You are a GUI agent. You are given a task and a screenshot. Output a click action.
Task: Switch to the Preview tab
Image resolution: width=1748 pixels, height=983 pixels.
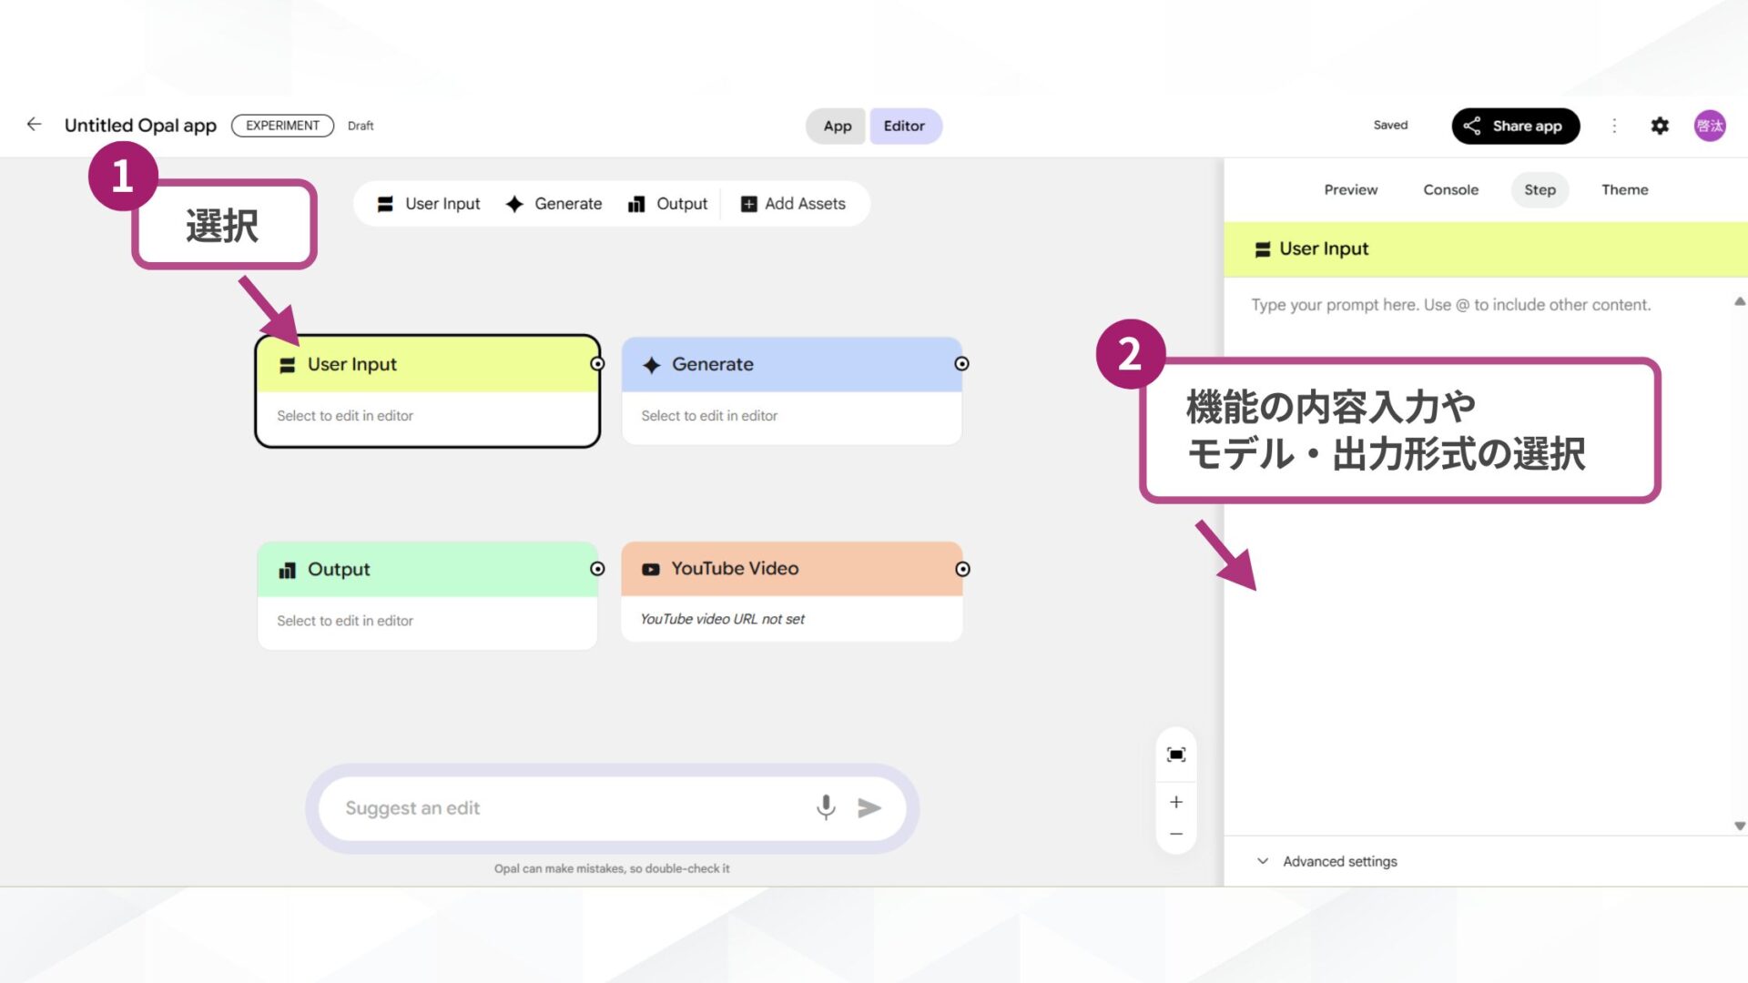click(1350, 189)
